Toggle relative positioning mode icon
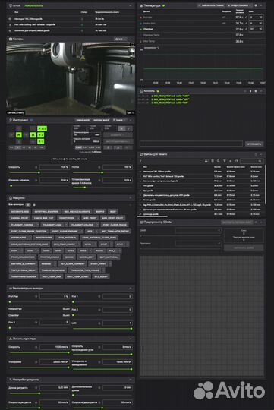Screen dimensions: 274x410 tap(128, 128)
